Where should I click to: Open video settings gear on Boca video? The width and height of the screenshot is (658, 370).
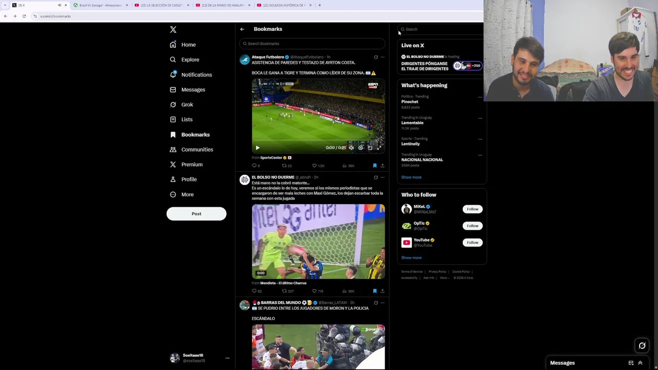pyautogui.click(x=360, y=148)
